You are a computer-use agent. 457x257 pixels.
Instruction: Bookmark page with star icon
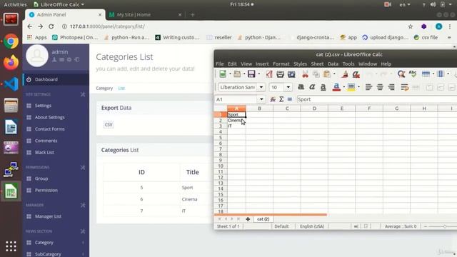[x=411, y=26]
